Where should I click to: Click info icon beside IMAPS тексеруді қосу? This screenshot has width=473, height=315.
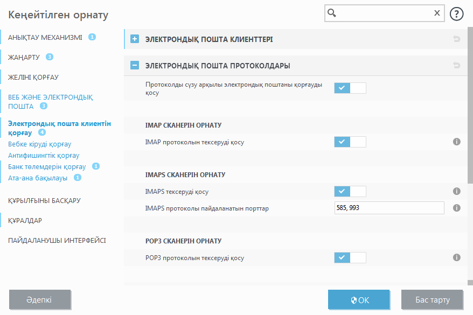(456, 191)
